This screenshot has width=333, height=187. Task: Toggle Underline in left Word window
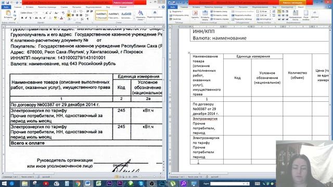point(30,18)
